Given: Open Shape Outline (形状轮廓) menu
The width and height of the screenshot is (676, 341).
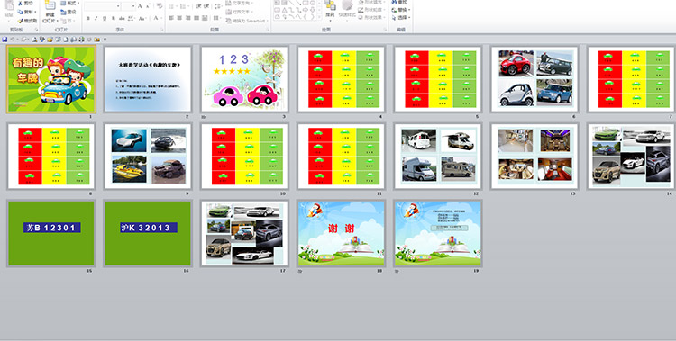Looking at the screenshot, I should pos(372,10).
